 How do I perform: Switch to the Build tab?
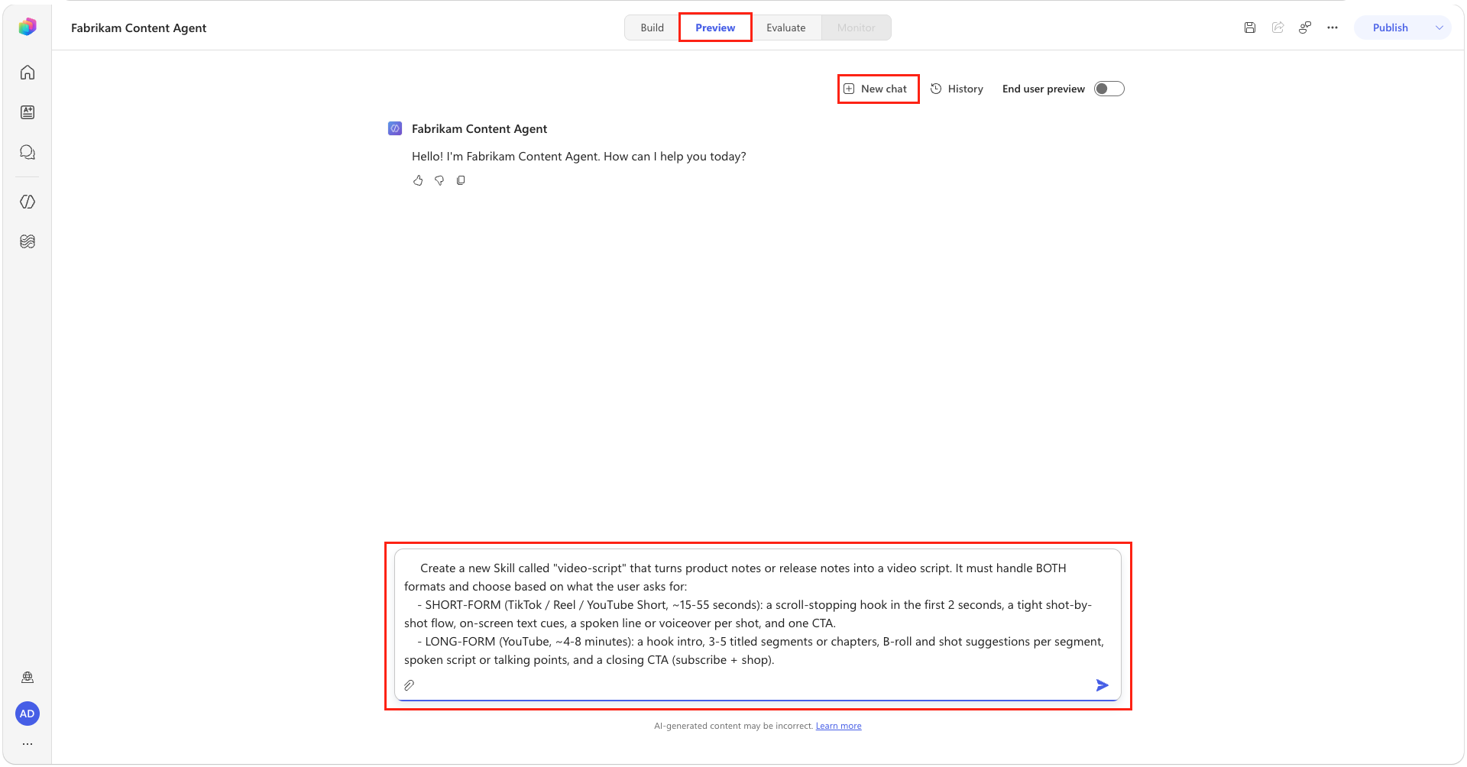tap(652, 28)
